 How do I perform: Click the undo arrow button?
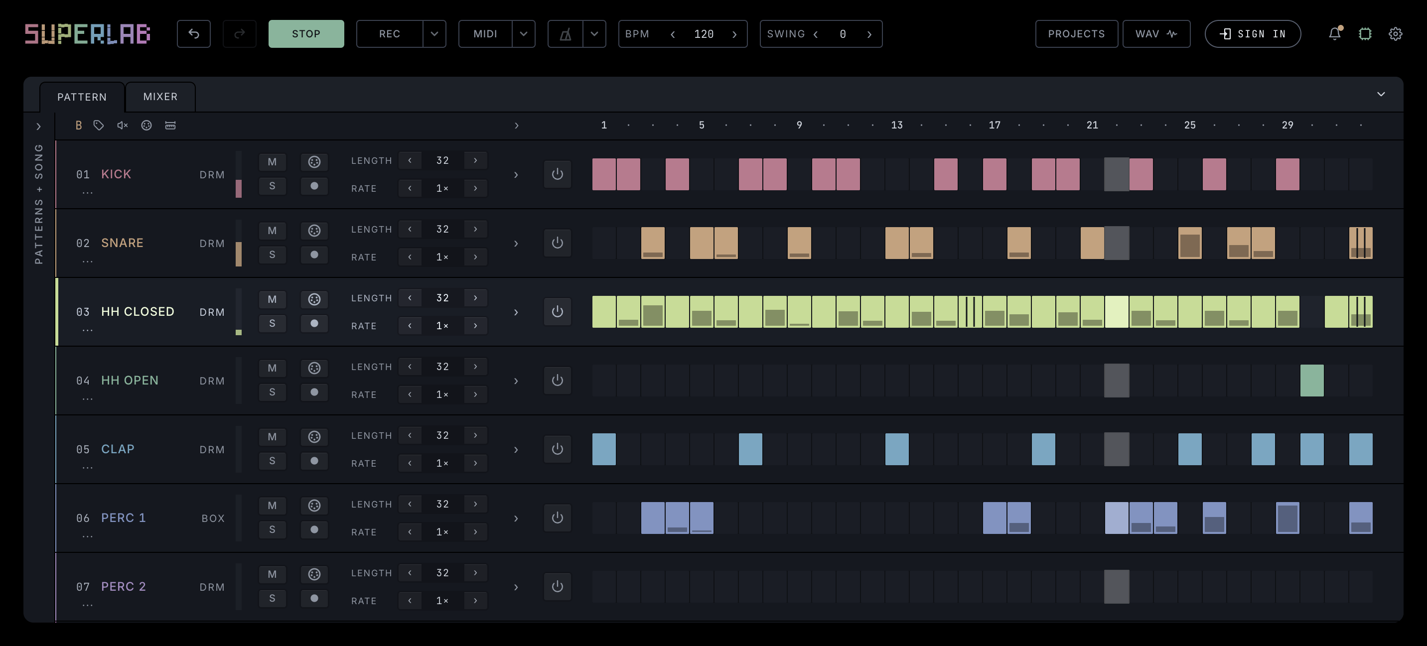pyautogui.click(x=193, y=34)
